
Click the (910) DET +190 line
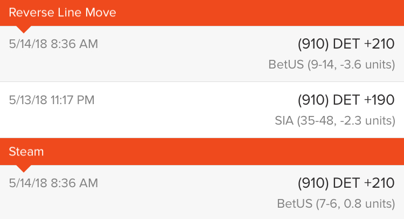click(x=346, y=100)
